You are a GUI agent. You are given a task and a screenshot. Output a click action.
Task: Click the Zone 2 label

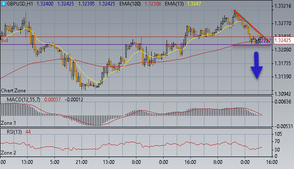coord(8,153)
